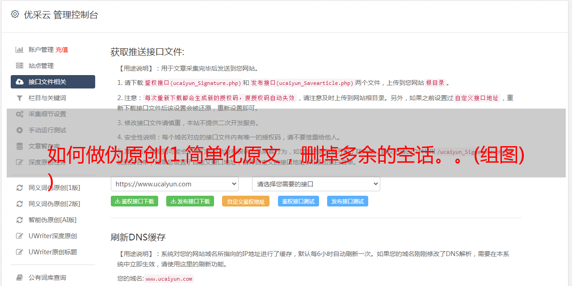Click the refresh icon beside 同义词伪原创[1版]
The width and height of the screenshot is (572, 286).
20,188
